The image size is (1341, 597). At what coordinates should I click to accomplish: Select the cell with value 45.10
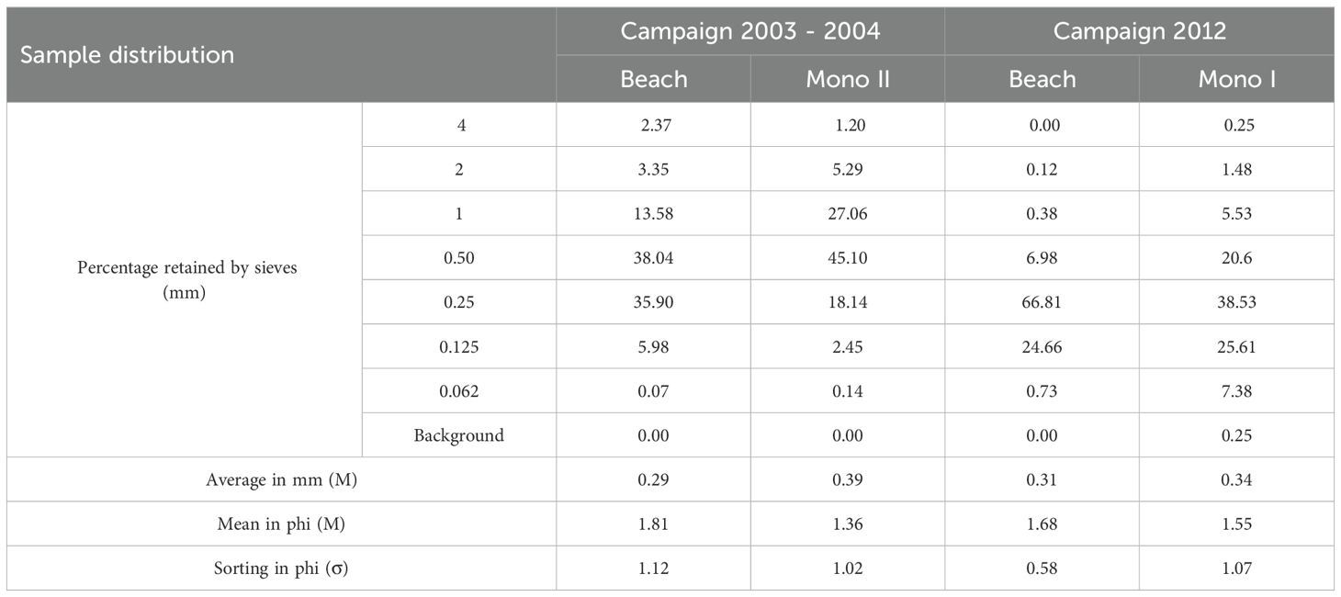click(x=847, y=258)
